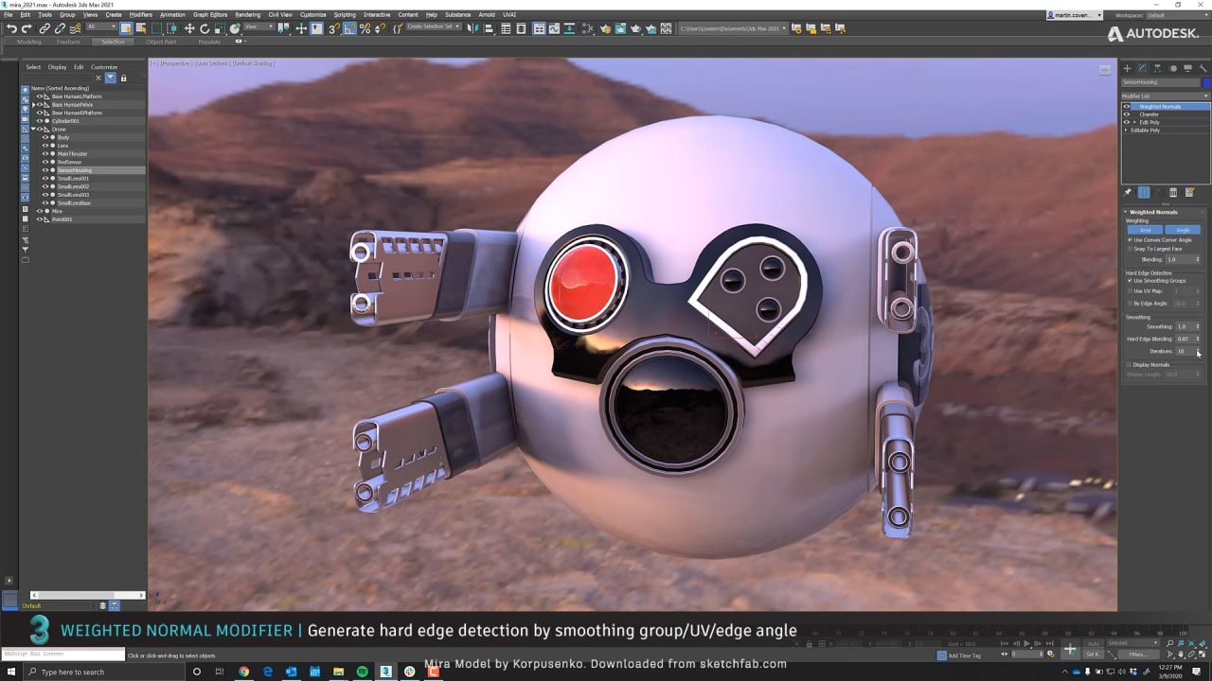Open the Utilities tab in command panel

tap(1203, 68)
